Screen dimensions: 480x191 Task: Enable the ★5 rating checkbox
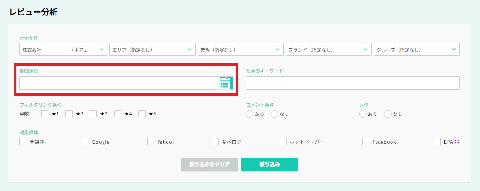coord(142,114)
